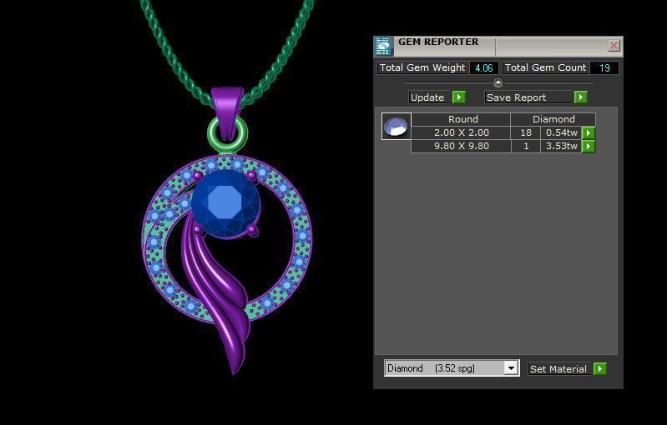Click the 0.54tw weight cell
The width and height of the screenshot is (667, 425).
[x=561, y=132]
